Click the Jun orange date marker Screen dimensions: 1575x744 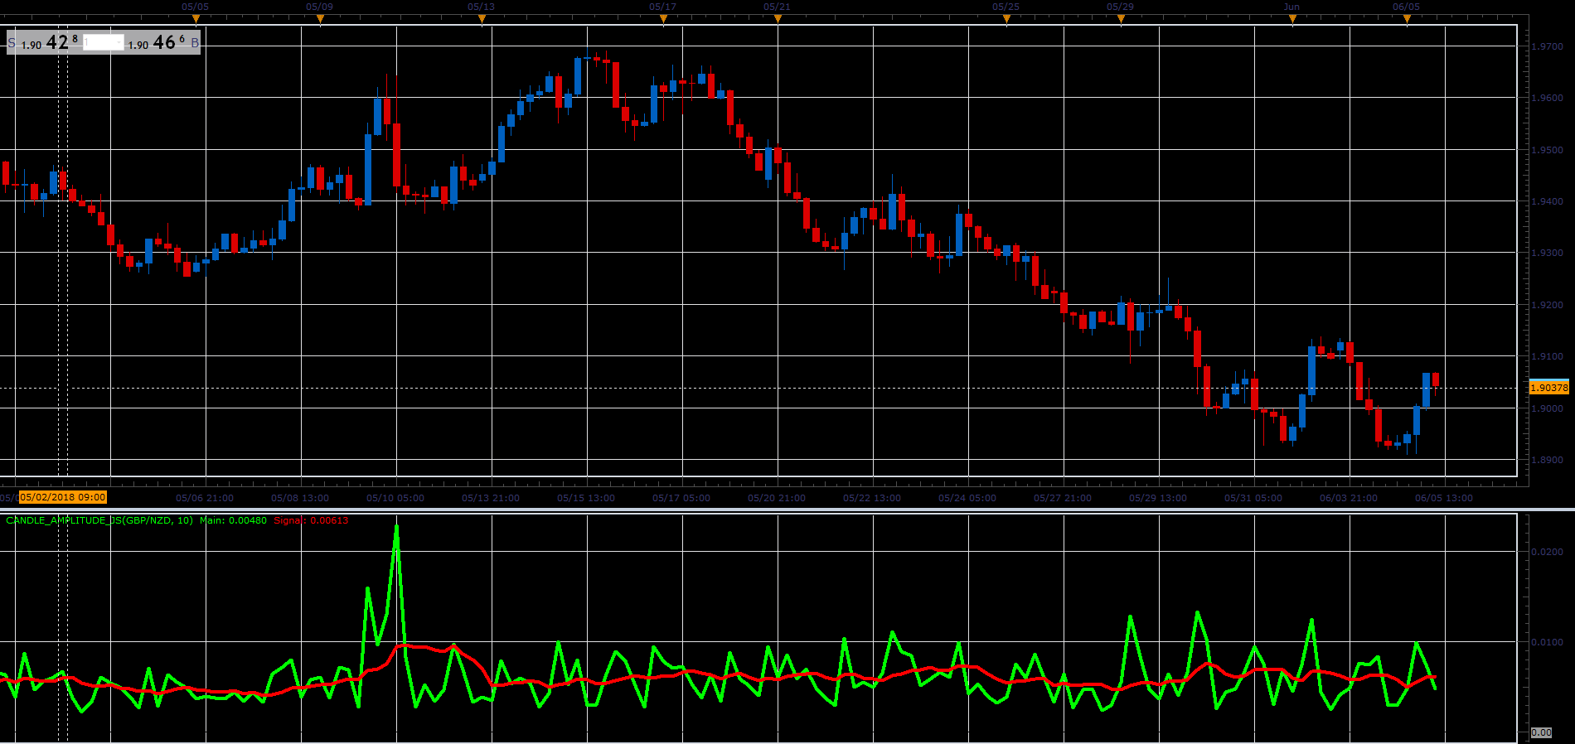[1292, 19]
